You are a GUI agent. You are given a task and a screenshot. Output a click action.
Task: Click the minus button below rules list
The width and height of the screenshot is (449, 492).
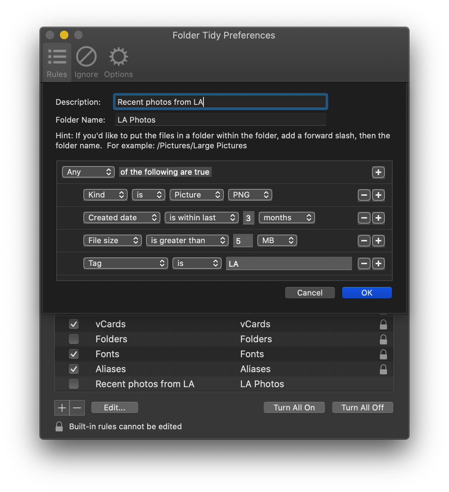point(77,408)
